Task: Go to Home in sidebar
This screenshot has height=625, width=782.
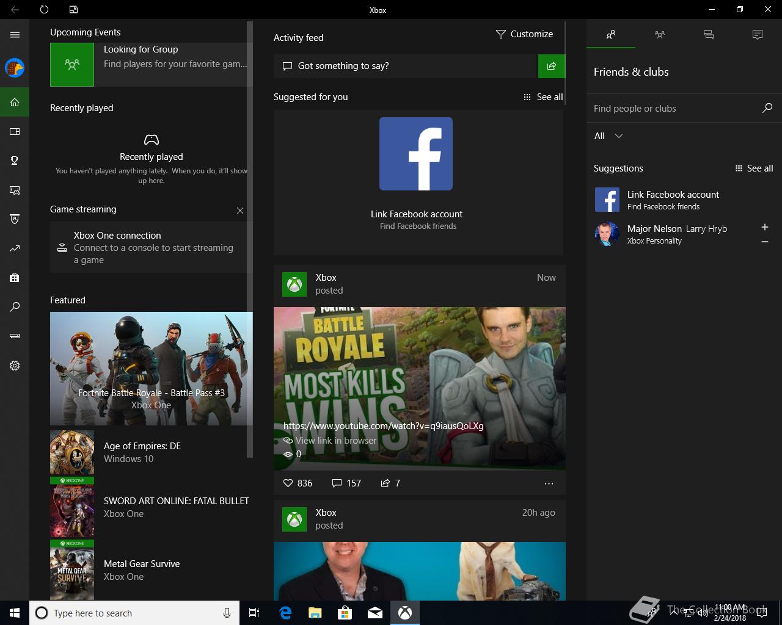Action: coord(15,102)
